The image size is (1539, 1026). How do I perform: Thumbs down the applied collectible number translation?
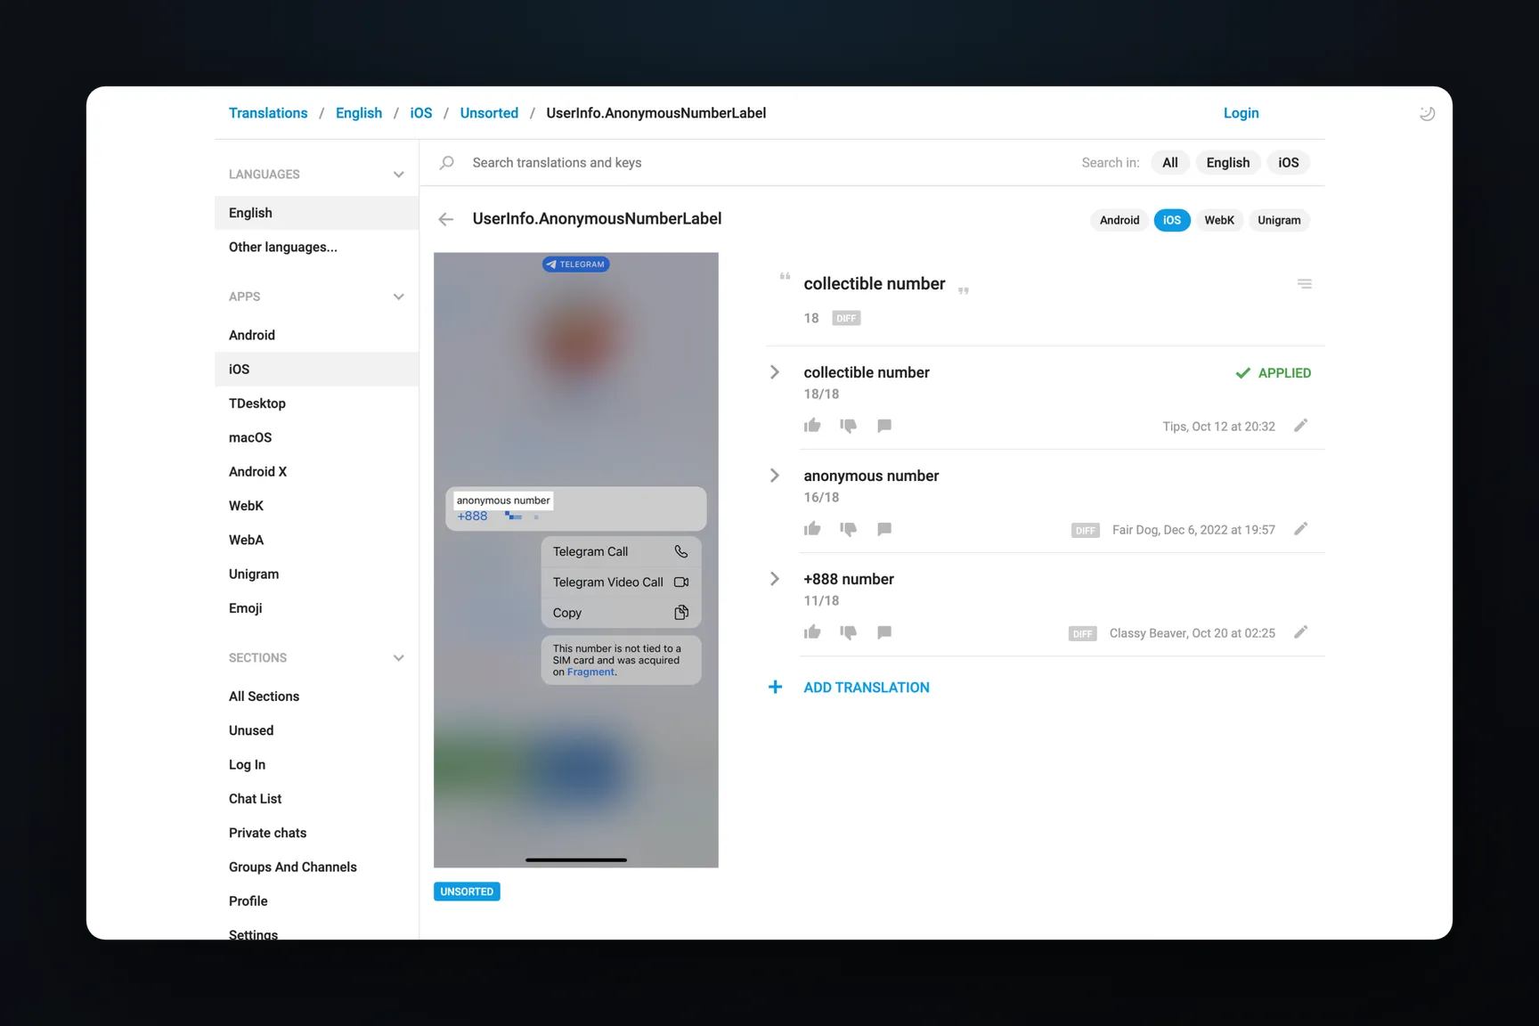[848, 426]
